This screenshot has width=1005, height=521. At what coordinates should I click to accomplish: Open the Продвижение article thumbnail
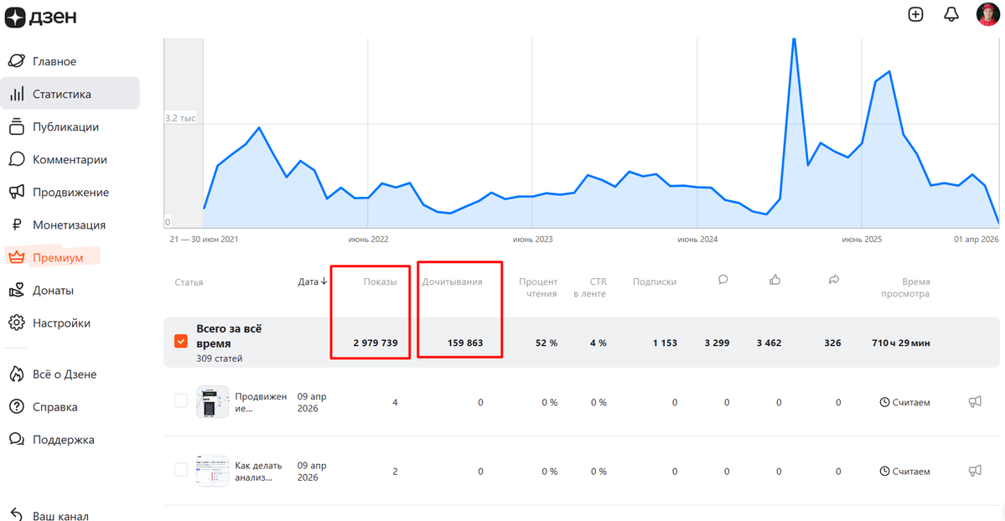pos(212,402)
